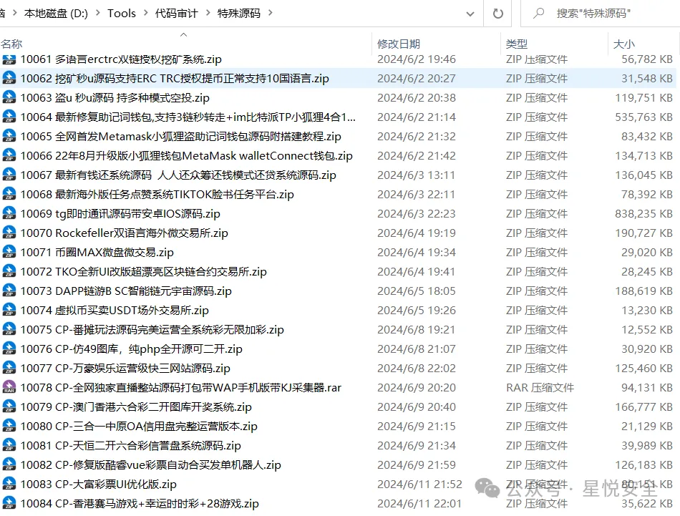Click the ZIP icon of file 10079
The width and height of the screenshot is (680, 516).
[9, 407]
